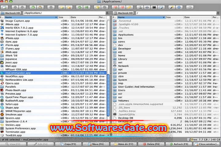Viewport: 221px width, 147px height.
Task: Select iTunes.app in the left panel
Action: 53,48
